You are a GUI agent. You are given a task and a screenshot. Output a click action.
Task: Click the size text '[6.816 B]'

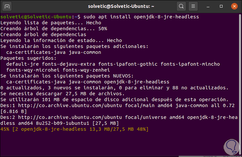pyautogui.click(x=14, y=111)
